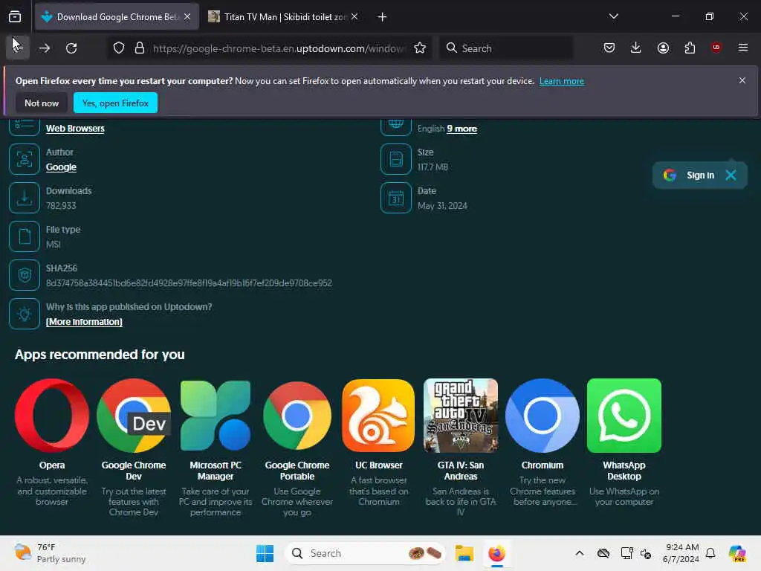Reload the current page
Screen dimensions: 761x571
click(x=71, y=48)
